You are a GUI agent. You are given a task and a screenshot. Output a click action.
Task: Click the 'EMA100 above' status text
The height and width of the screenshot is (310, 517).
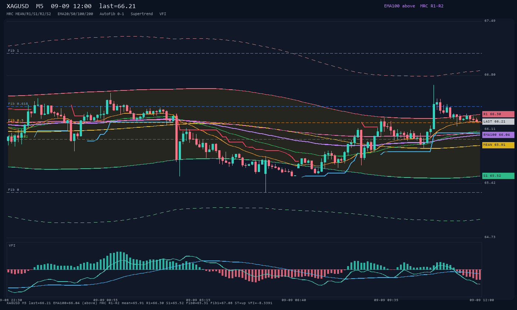tap(400, 6)
